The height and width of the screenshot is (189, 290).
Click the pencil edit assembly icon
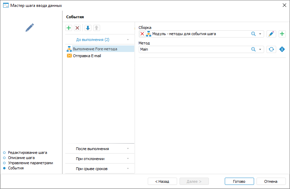pyautogui.click(x=271, y=34)
